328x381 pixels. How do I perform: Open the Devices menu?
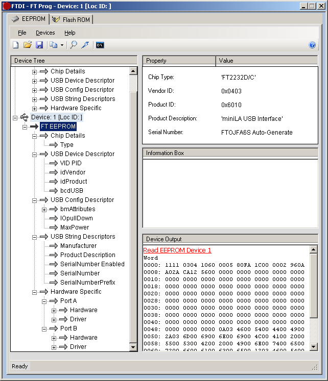pyautogui.click(x=45, y=33)
